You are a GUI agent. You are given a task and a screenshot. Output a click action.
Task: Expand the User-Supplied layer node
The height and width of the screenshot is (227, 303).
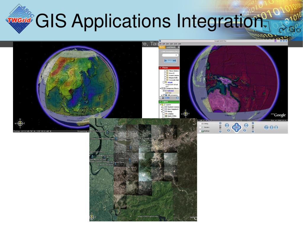click(162, 109)
